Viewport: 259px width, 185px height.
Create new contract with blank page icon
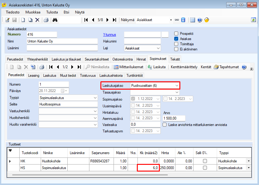click(x=12, y=67)
